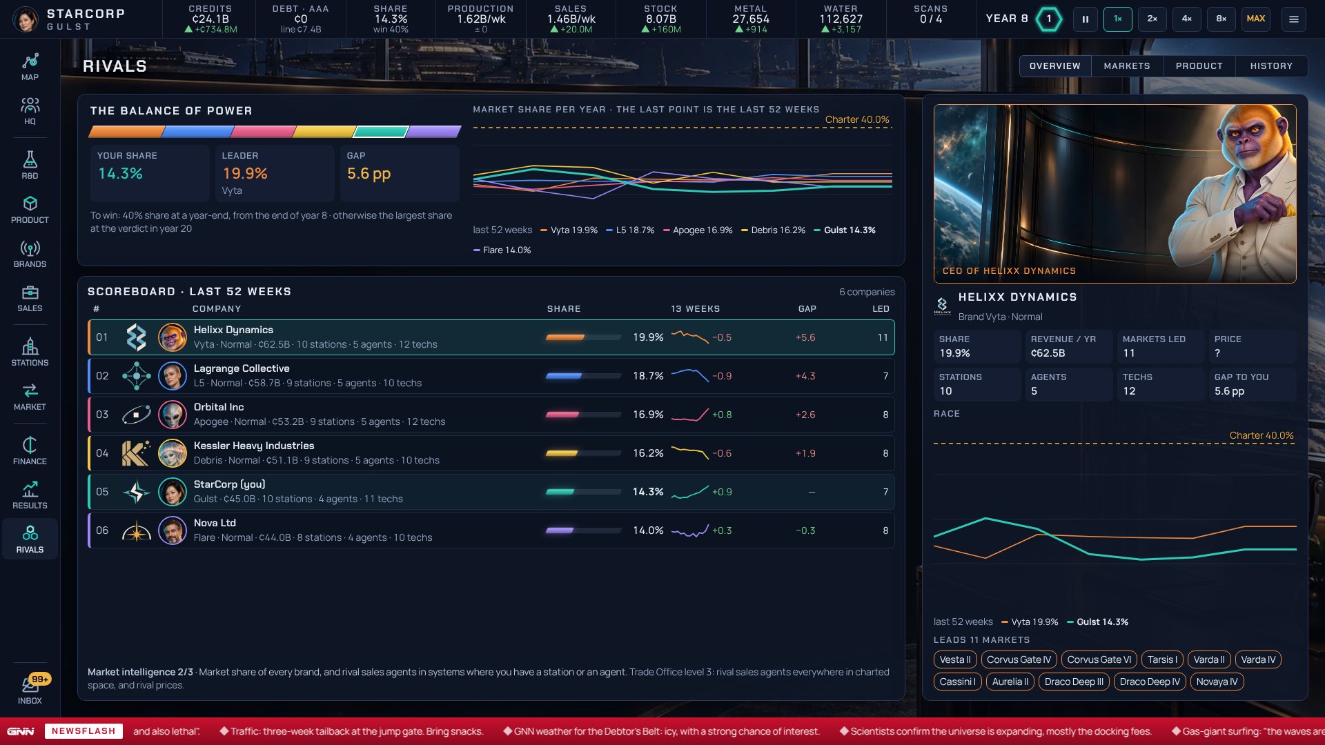Click the Cassini I market tag
The height and width of the screenshot is (745, 1325).
pos(957,682)
